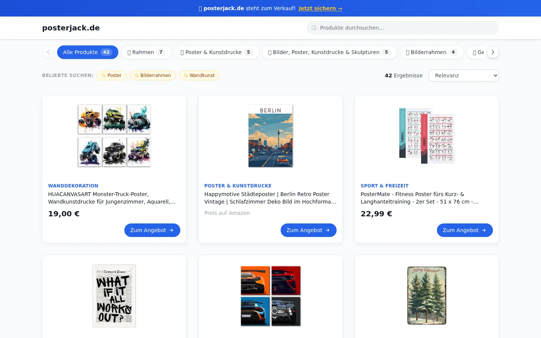Click the Poster popular search chip
The height and width of the screenshot is (338, 541).
click(112, 75)
